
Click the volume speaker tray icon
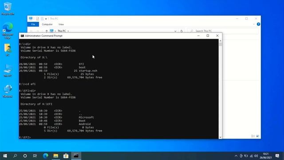pos(256,156)
